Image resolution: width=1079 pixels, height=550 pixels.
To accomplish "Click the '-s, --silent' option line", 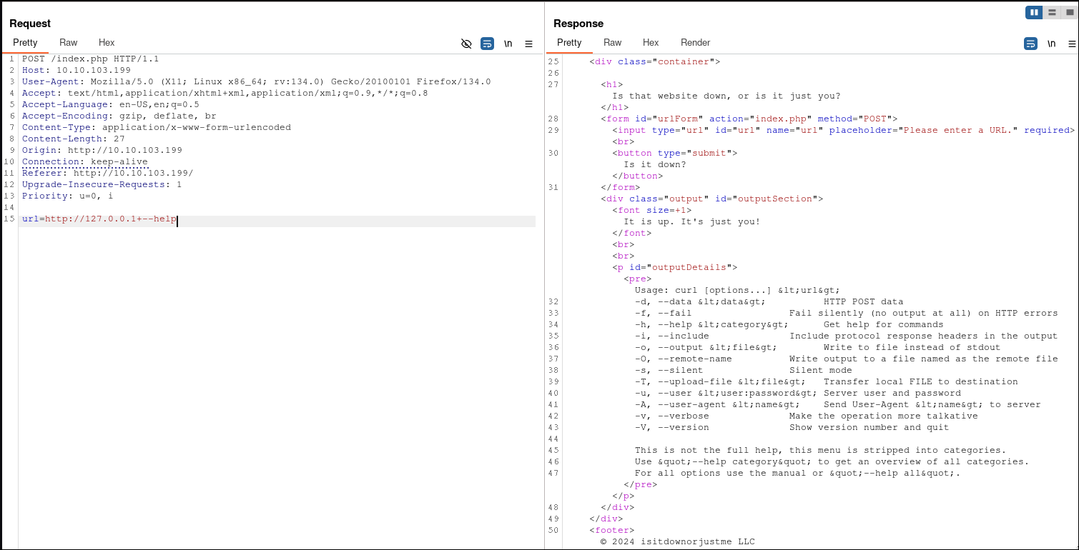I will 744,370.
